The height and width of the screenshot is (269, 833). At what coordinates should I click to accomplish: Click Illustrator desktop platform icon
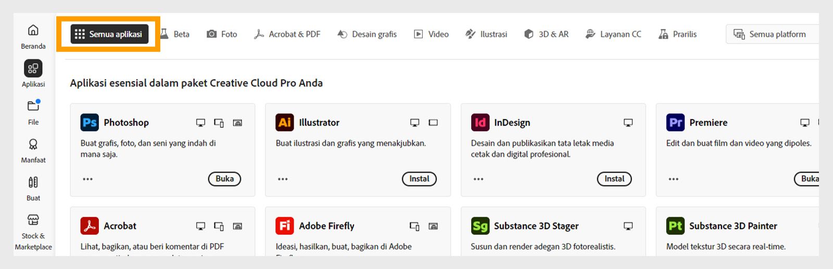pos(414,123)
